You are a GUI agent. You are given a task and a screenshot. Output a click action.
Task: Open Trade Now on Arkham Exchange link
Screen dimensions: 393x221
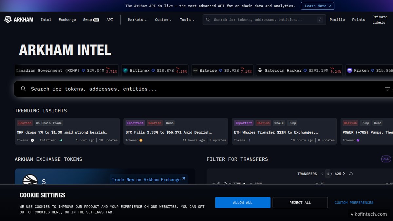pos(148,179)
